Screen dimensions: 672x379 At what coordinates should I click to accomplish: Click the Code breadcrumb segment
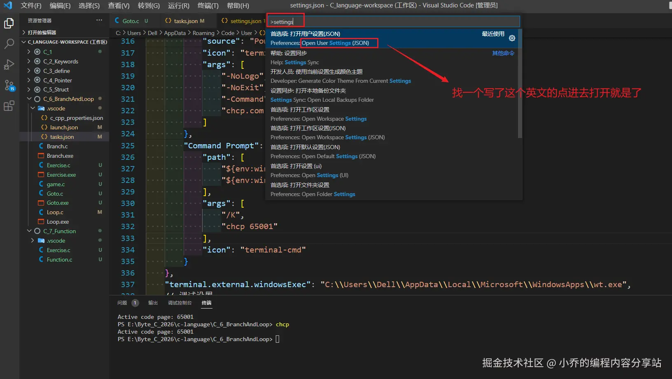tap(228, 33)
